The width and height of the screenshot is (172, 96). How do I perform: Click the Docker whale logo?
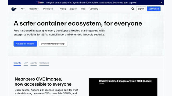(14, 9)
